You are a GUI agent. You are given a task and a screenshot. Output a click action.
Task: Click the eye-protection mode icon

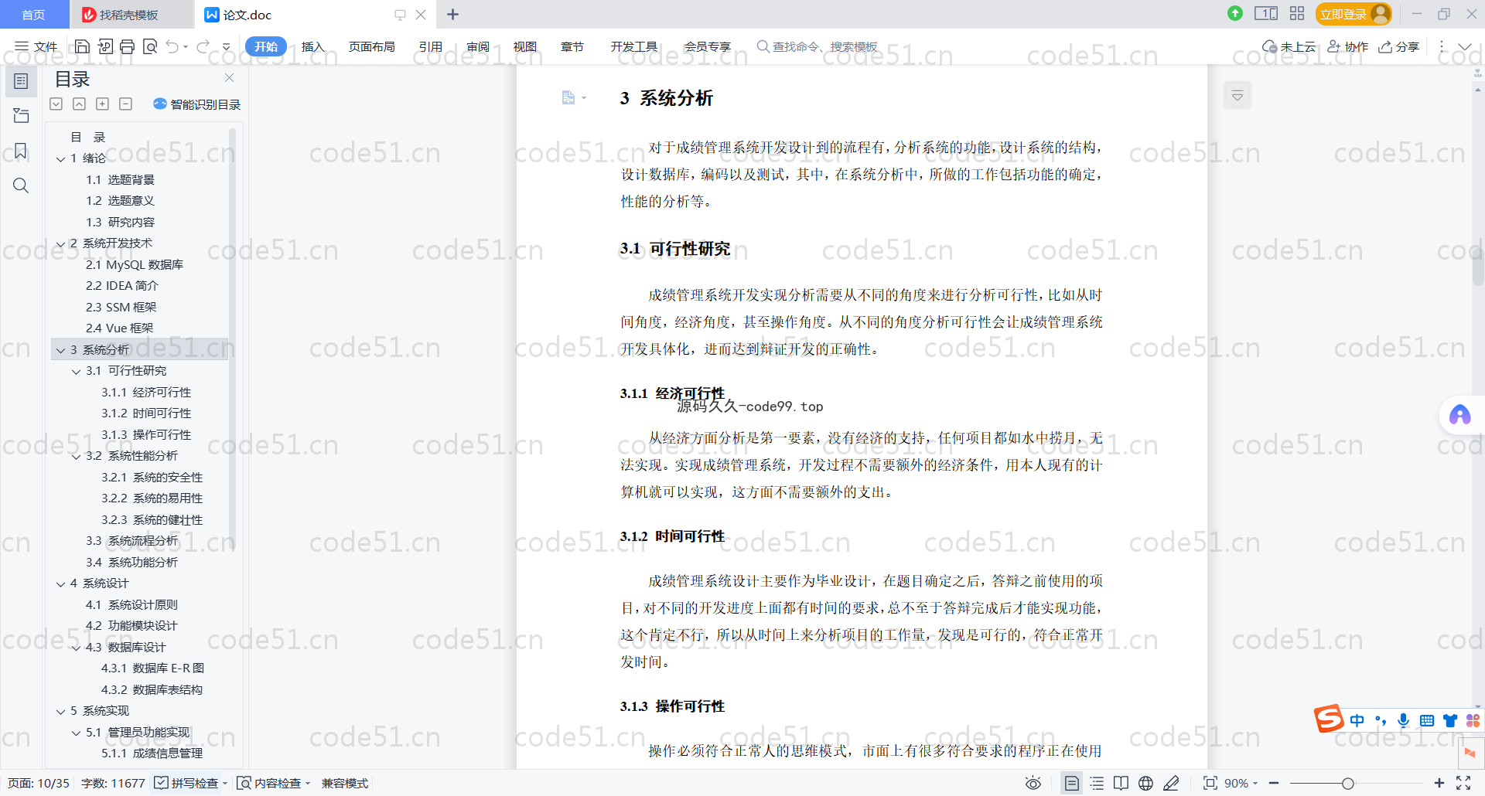[x=1033, y=783]
